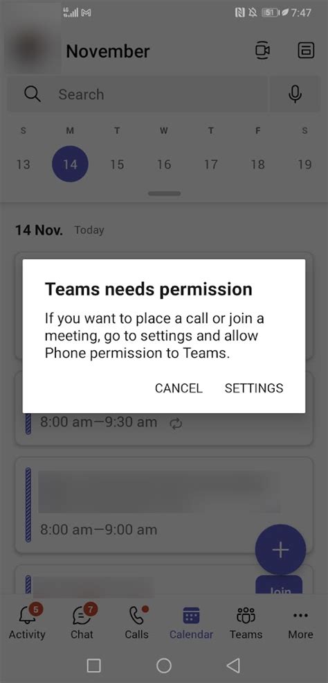Image resolution: width=328 pixels, height=683 pixels.
Task: Tap the new event plus button
Action: (281, 550)
